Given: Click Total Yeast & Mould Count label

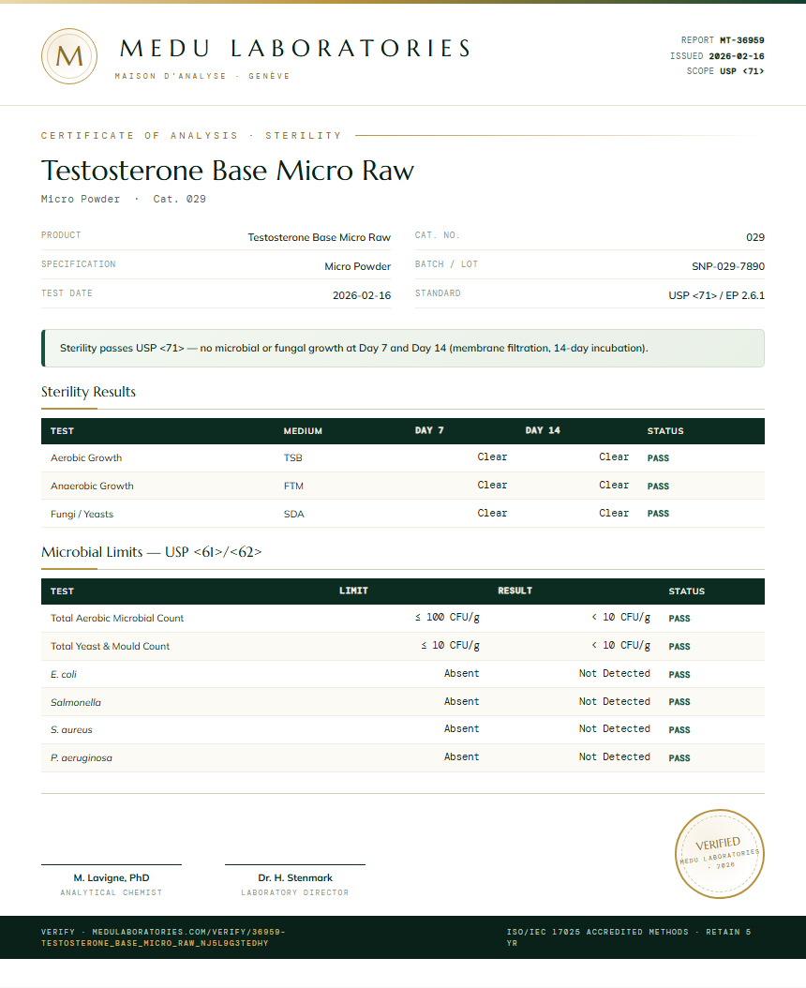Looking at the screenshot, I should [110, 647].
